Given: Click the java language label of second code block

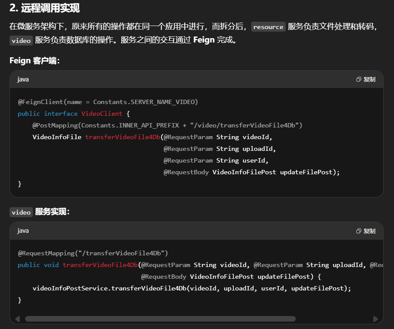Looking at the screenshot, I should click(x=23, y=231).
